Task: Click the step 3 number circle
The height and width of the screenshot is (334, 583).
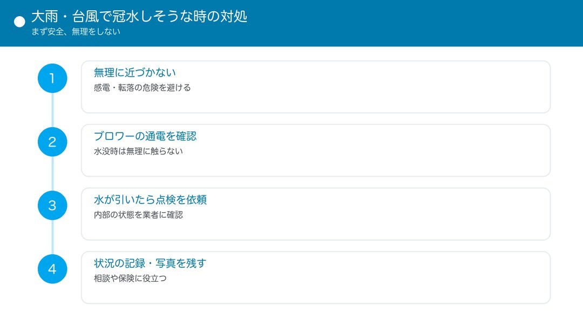Action: (52, 205)
